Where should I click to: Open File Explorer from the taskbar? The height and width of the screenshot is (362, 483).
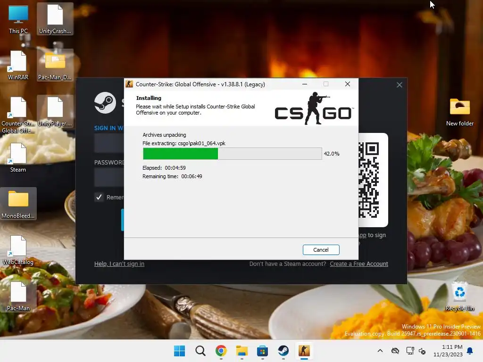(x=242, y=351)
